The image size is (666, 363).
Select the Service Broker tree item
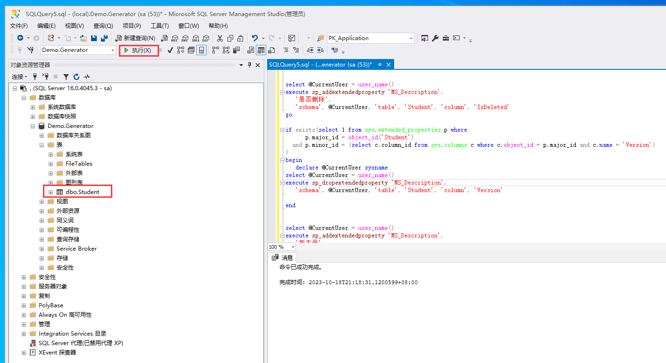tap(76, 249)
